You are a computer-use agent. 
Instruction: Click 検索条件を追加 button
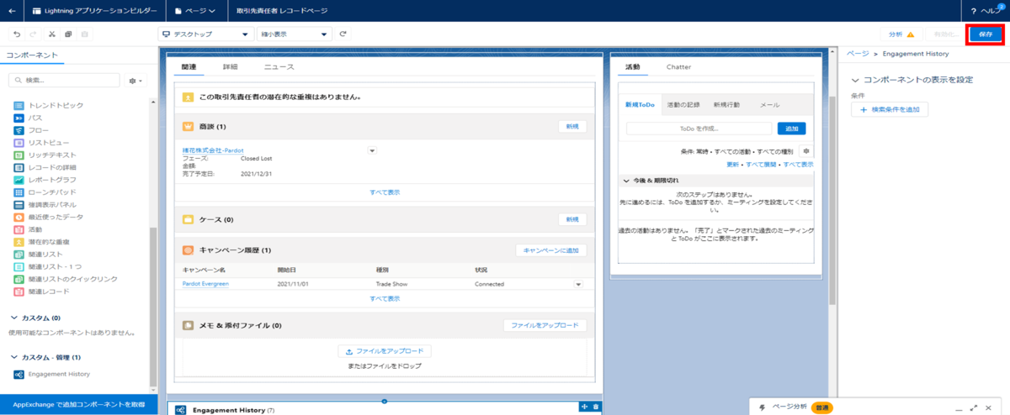(890, 110)
